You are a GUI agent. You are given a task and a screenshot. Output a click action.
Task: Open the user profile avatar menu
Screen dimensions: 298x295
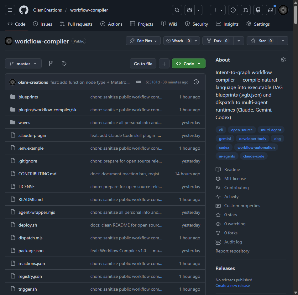click(283, 10)
